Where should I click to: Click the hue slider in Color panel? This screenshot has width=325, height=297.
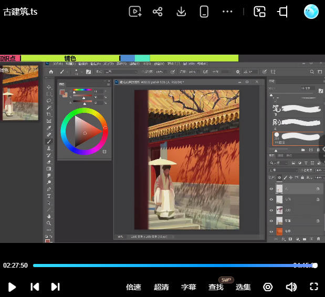coord(82,90)
